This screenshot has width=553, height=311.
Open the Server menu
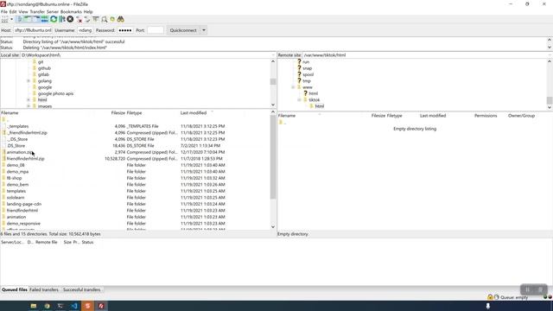coord(53,11)
